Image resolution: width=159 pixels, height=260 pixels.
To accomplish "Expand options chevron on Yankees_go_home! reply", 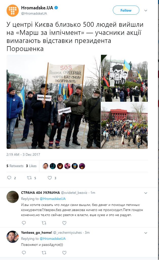I will tap(146, 233).
